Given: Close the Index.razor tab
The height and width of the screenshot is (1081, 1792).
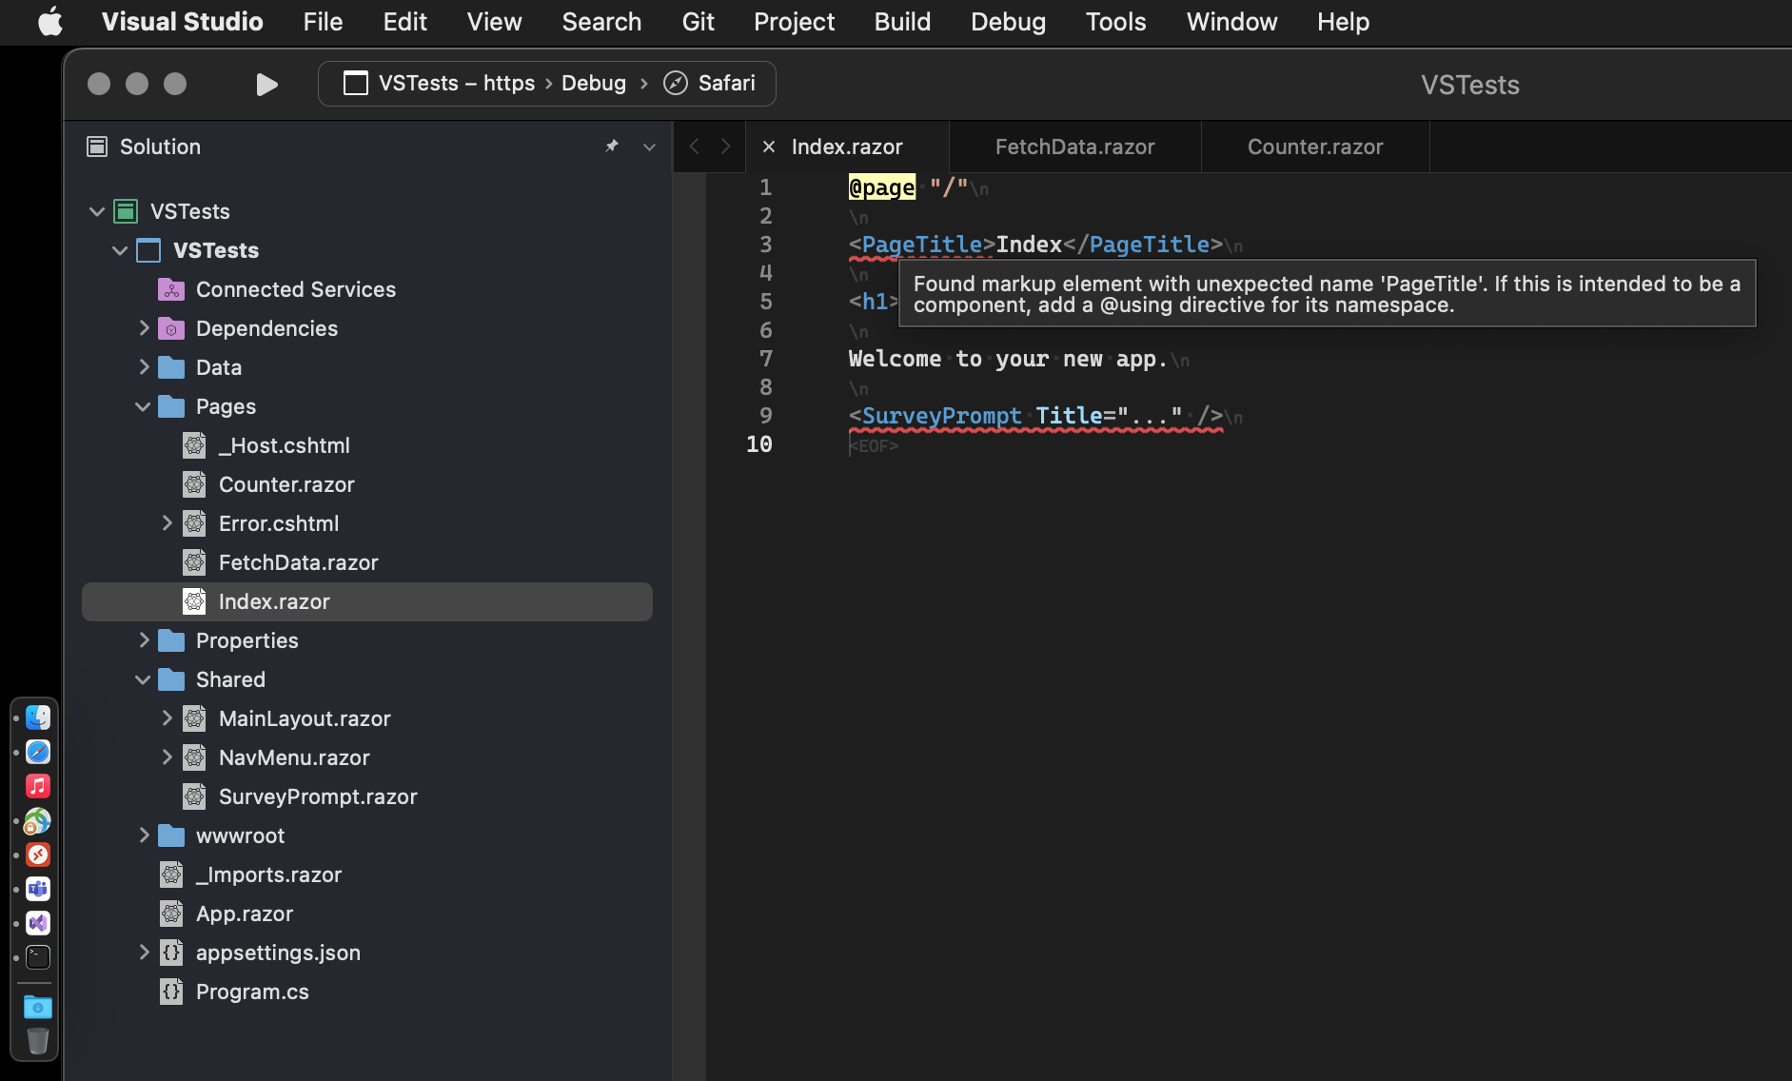Looking at the screenshot, I should point(769,147).
